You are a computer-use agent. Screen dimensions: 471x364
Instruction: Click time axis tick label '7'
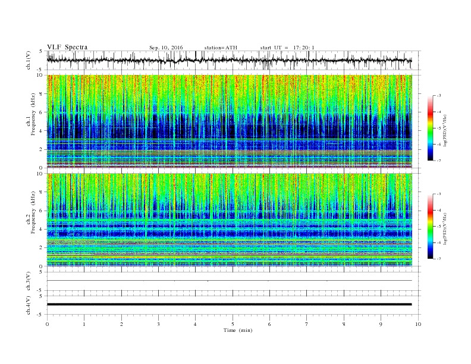[x=307, y=324]
